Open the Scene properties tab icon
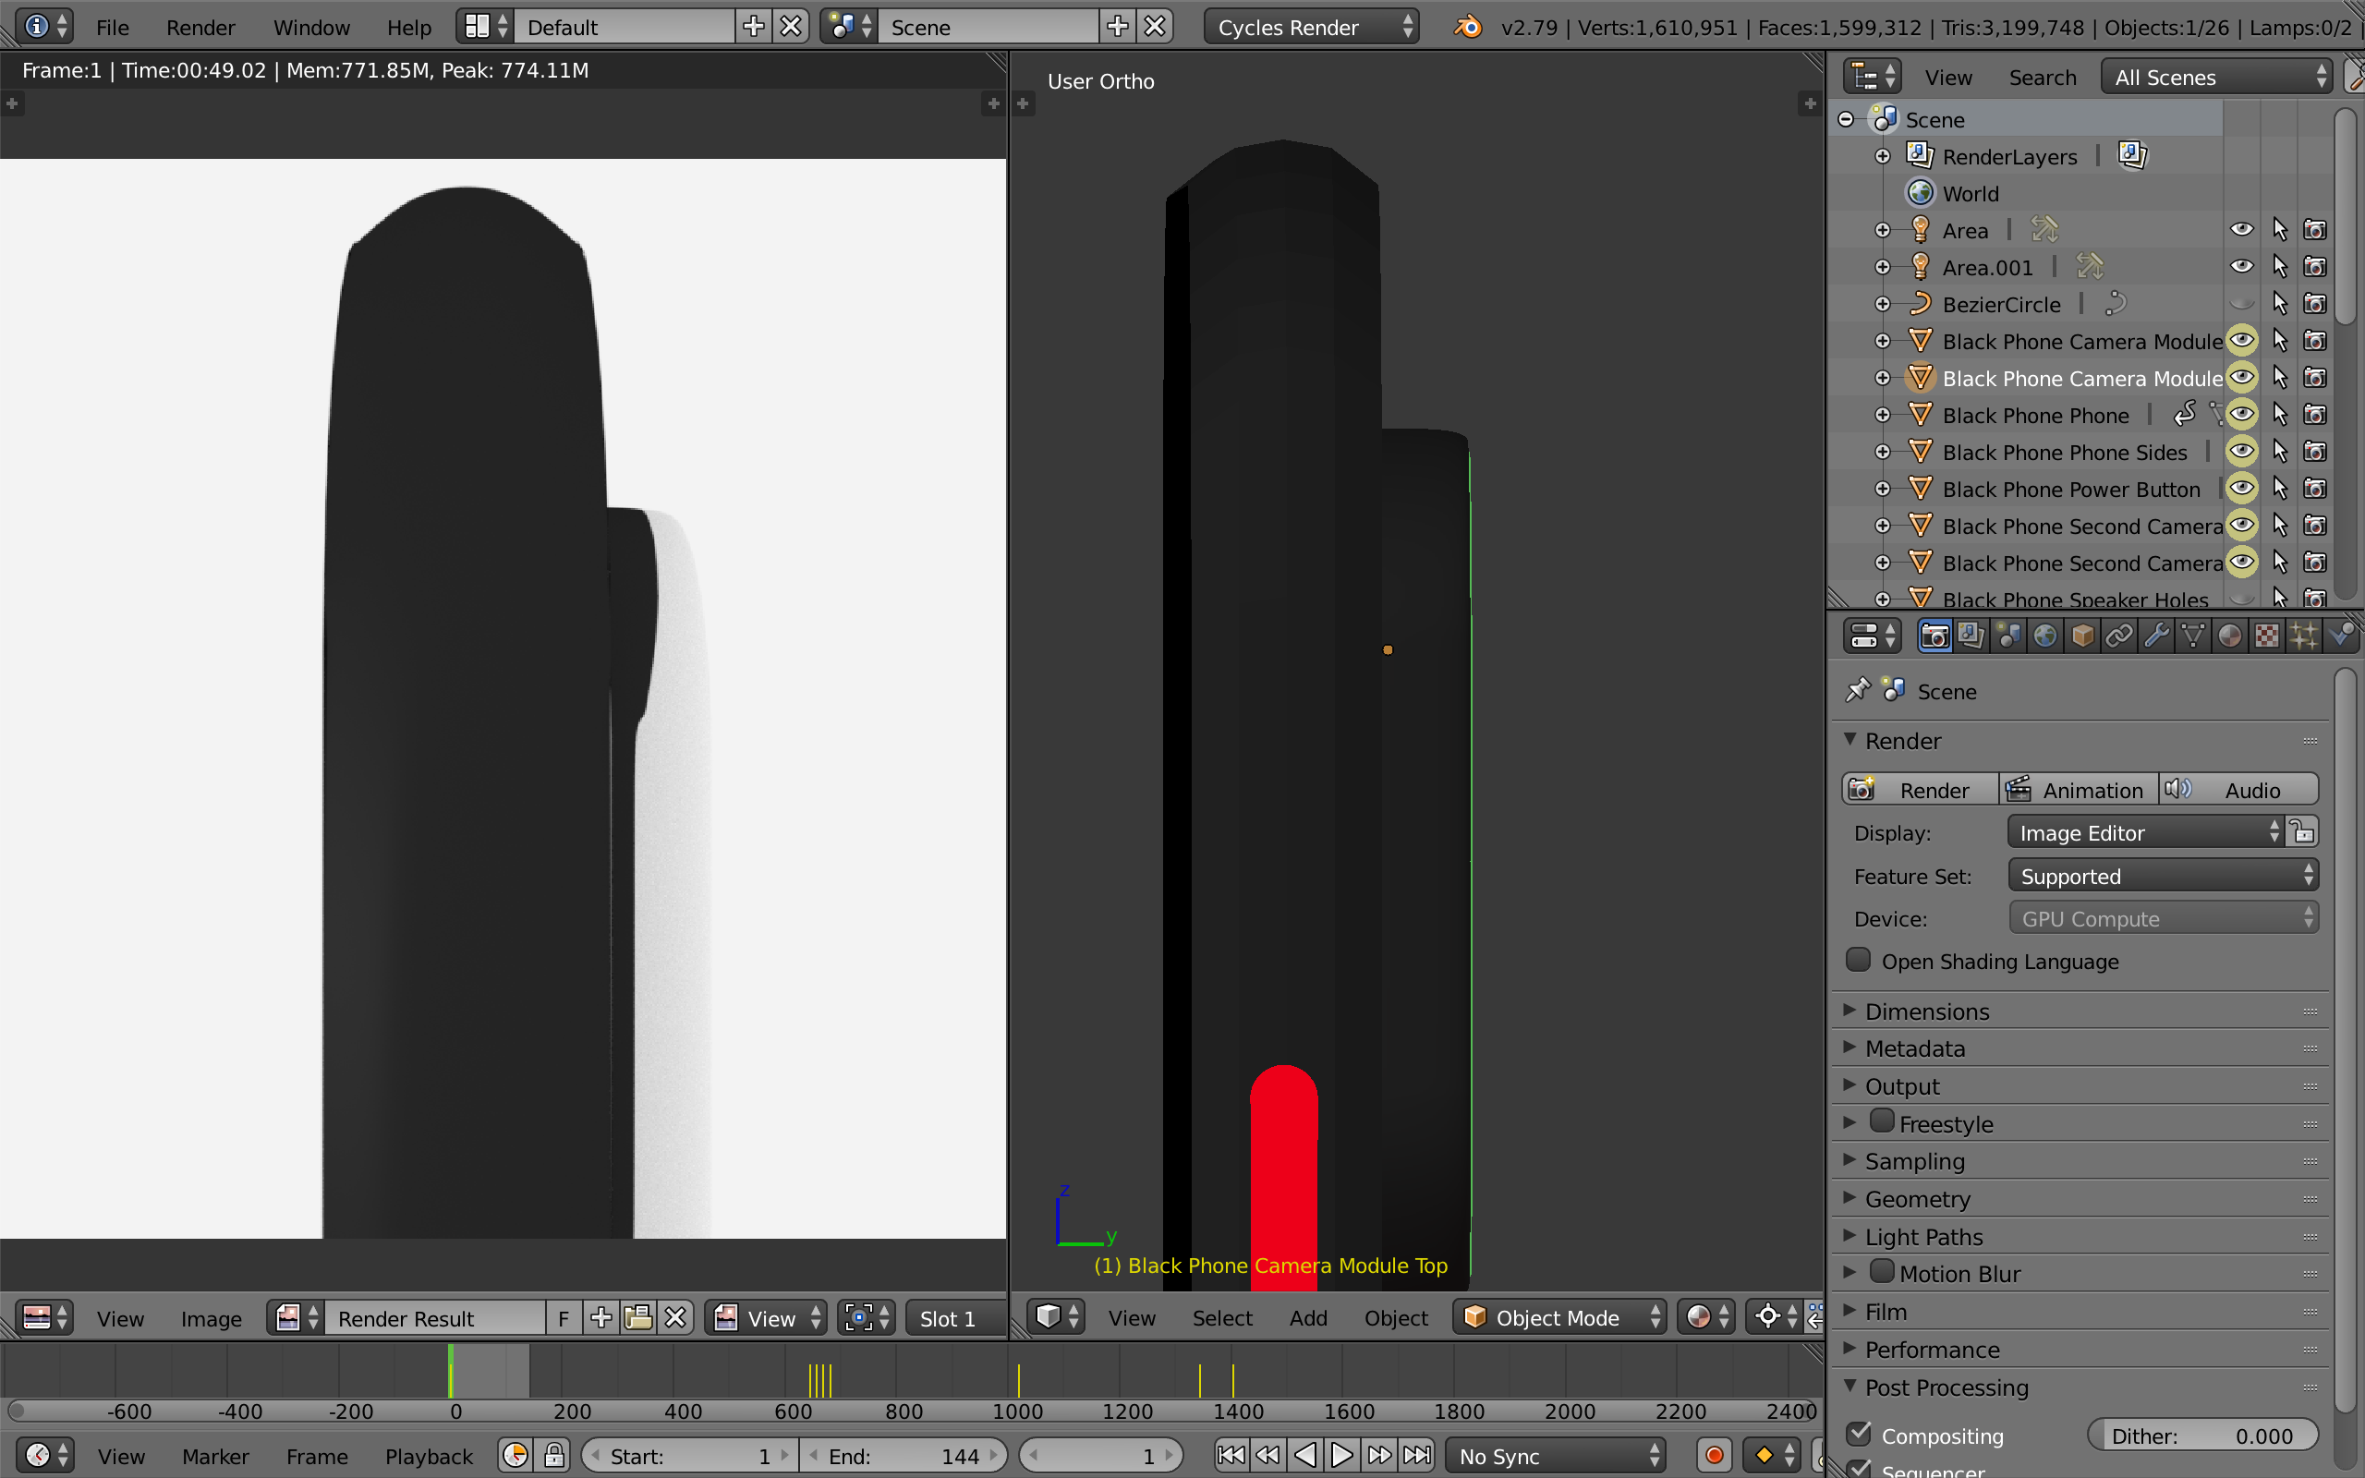This screenshot has width=2365, height=1478. [x=2008, y=636]
